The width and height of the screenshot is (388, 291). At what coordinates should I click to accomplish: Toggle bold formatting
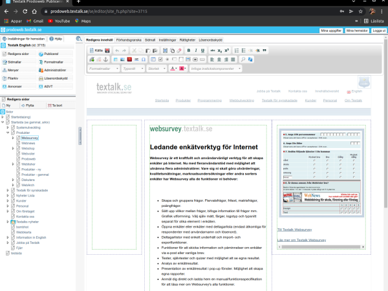point(189,50)
